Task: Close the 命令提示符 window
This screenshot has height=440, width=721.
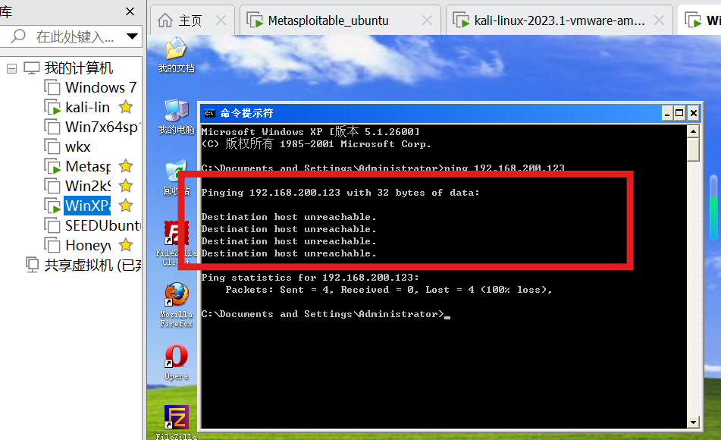Action: pyautogui.click(x=694, y=113)
